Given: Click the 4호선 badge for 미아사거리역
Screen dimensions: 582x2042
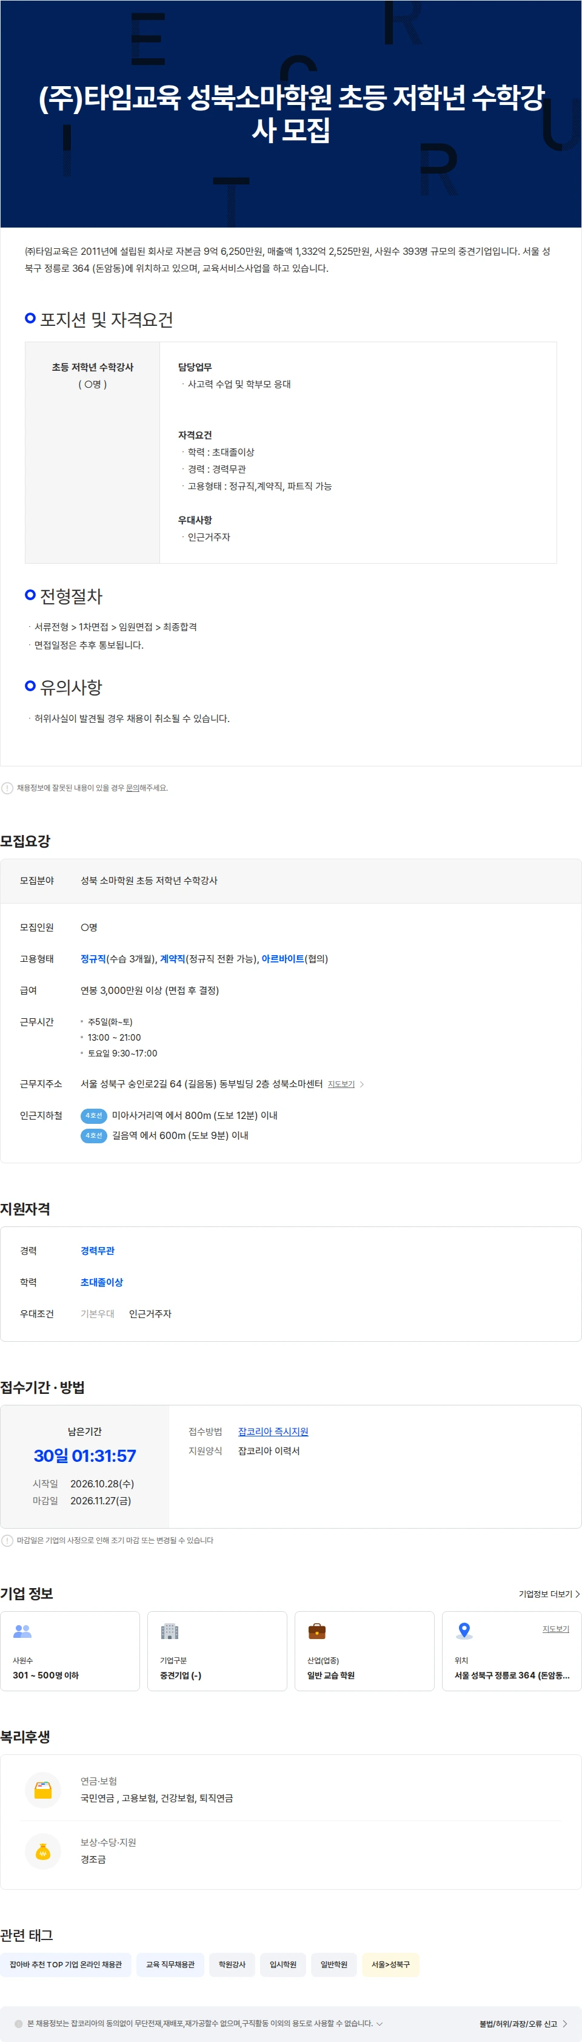Looking at the screenshot, I should [93, 1115].
